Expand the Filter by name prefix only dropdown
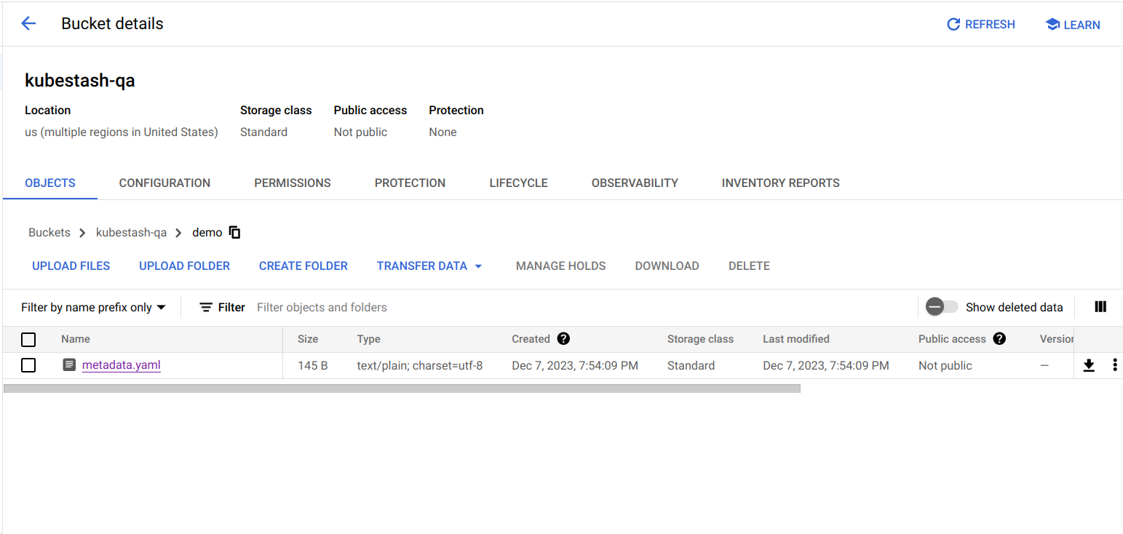Screen dimensions: 1123x534 coord(92,307)
